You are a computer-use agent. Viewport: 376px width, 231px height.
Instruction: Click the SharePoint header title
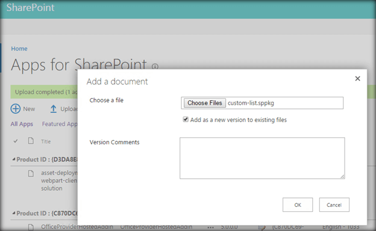coord(31,8)
